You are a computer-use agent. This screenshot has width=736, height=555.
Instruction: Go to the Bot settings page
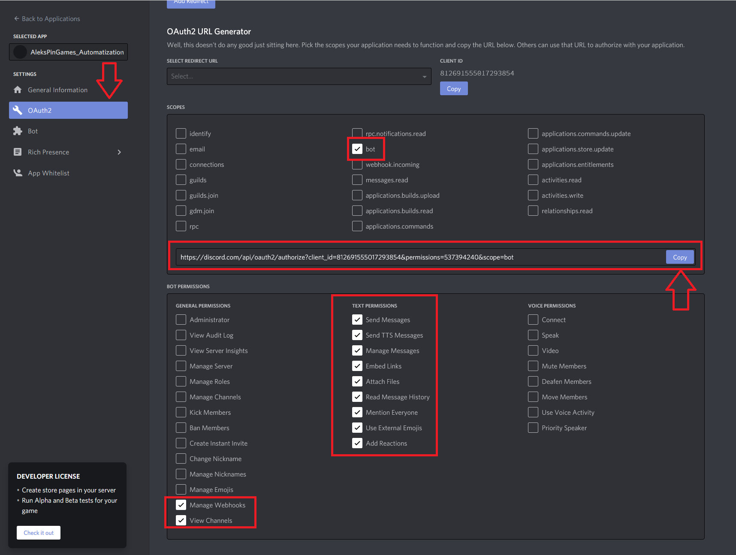(68, 131)
